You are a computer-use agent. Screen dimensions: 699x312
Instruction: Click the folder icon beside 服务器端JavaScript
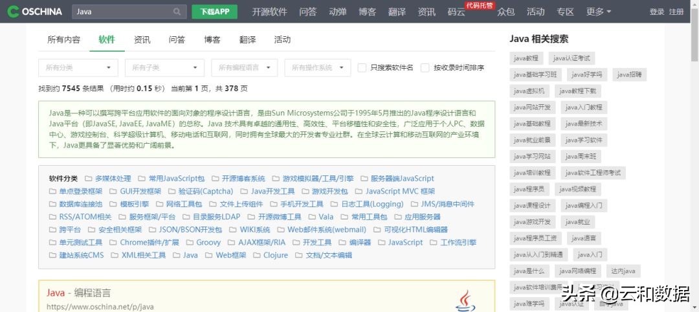coord(364,179)
